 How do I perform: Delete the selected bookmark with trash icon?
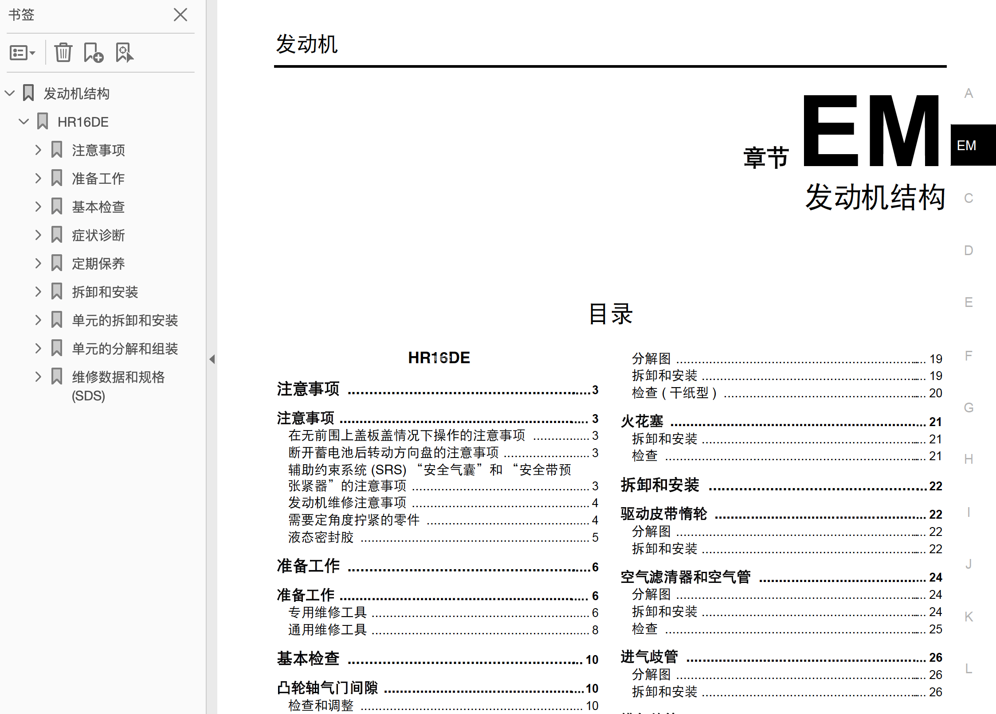point(63,53)
